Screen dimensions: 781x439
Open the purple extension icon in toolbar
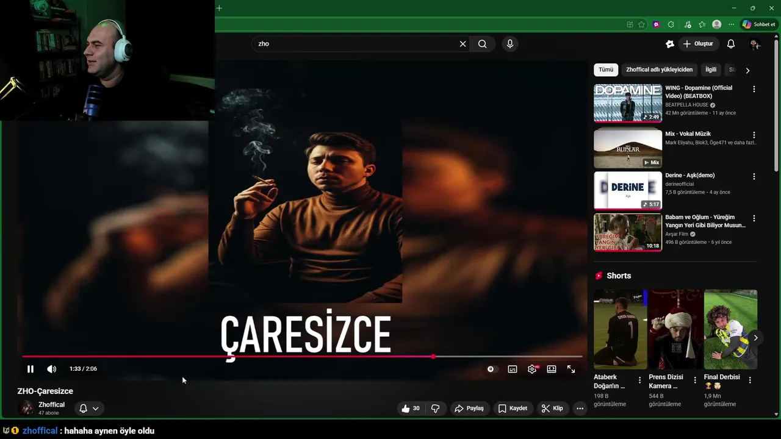pos(657,24)
